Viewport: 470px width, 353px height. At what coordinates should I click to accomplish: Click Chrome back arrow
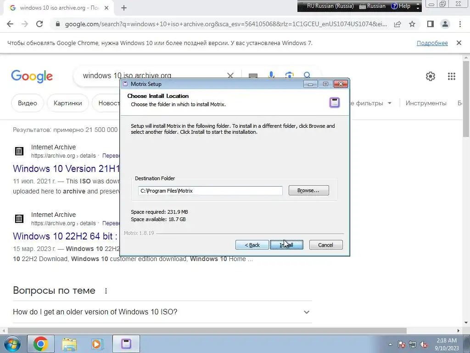[x=10, y=24]
